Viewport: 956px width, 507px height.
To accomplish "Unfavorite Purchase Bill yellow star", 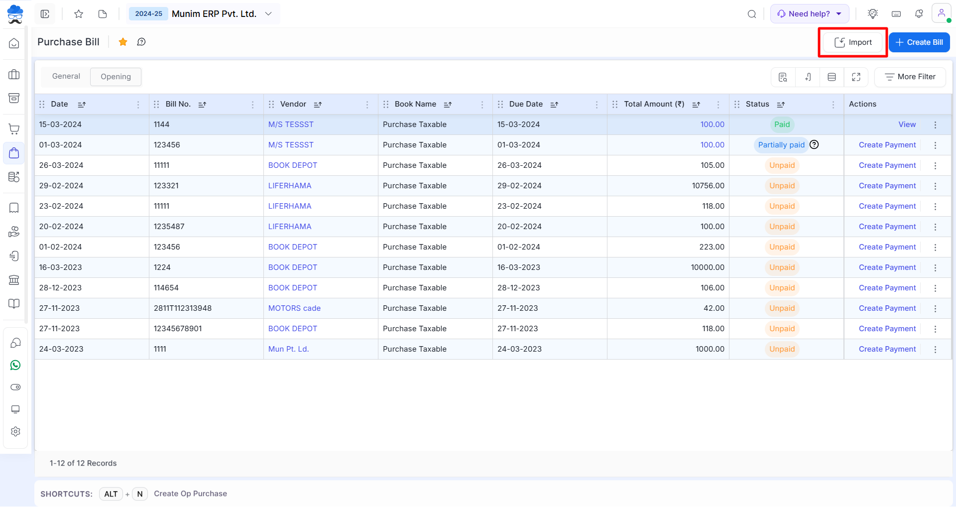I will 123,42.
